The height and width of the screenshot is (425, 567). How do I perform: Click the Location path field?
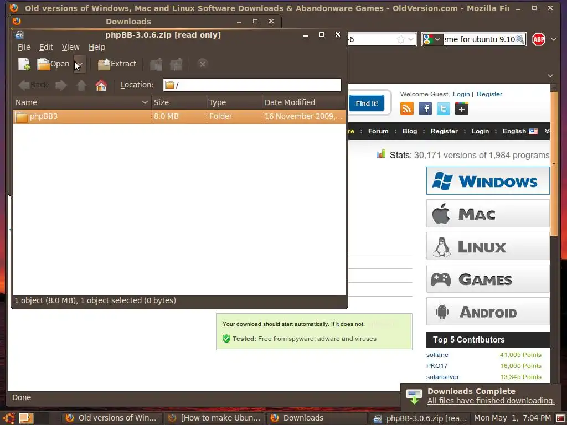[252, 85]
